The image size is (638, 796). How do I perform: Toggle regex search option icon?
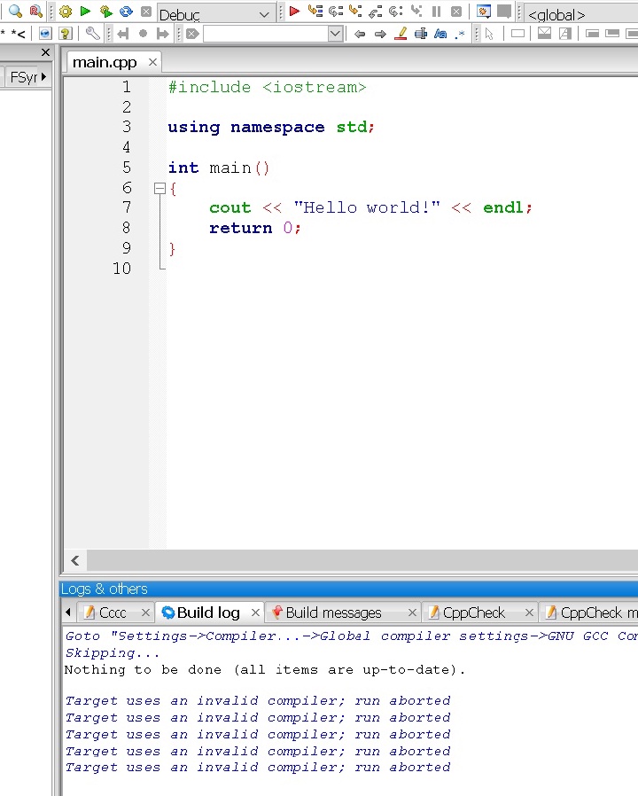click(460, 34)
